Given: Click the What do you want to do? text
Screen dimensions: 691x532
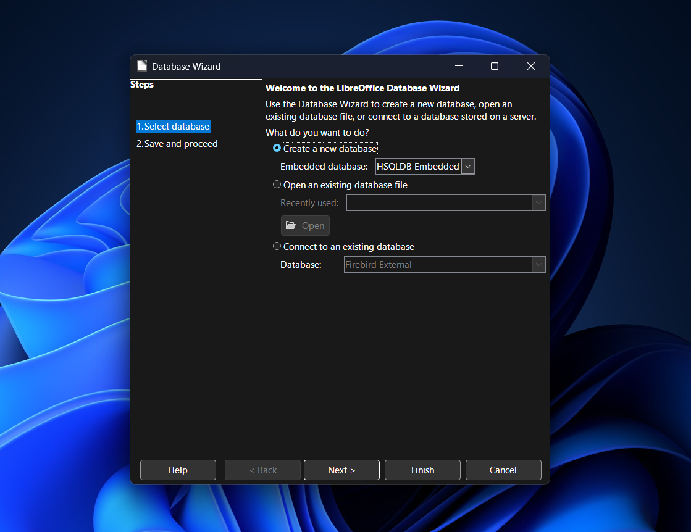Looking at the screenshot, I should click(x=317, y=133).
